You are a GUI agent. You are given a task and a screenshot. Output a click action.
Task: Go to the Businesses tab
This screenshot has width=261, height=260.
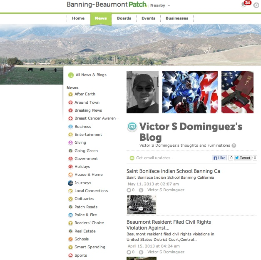point(177,18)
